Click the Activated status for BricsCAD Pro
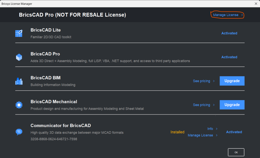This screenshot has height=158, width=260. point(229,57)
